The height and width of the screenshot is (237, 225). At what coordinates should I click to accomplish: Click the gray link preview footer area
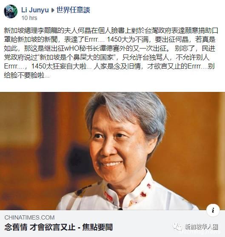(112, 223)
